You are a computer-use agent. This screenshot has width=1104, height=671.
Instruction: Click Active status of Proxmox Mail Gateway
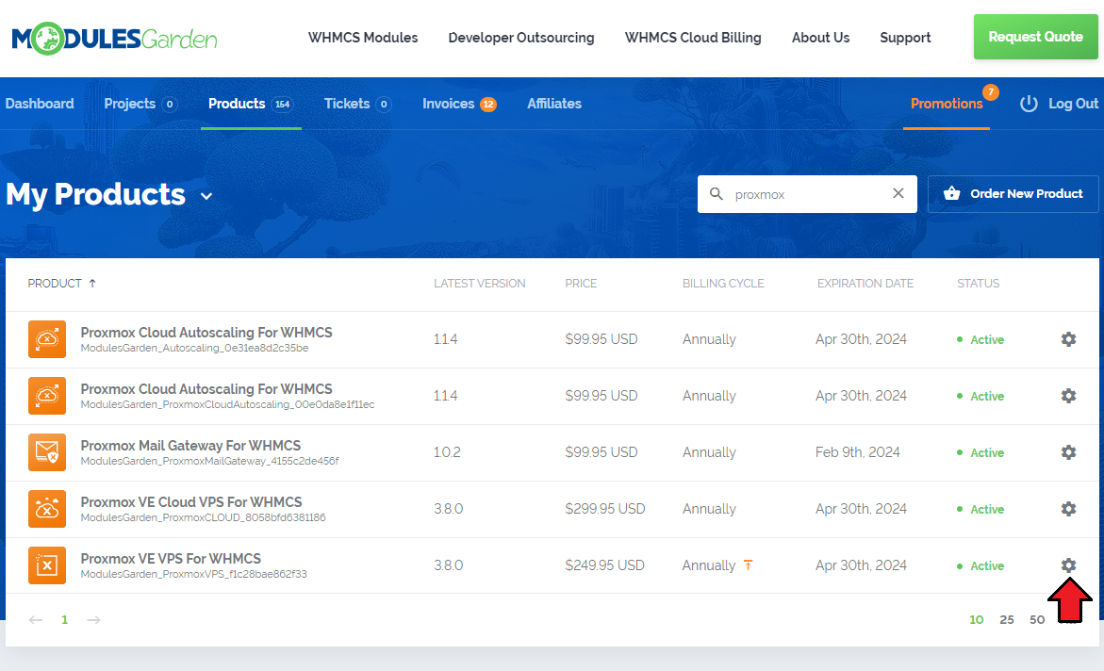(980, 452)
